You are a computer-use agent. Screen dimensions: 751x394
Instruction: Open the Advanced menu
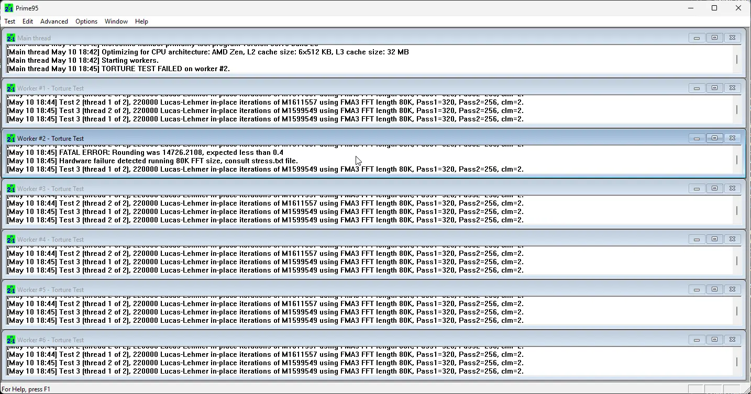point(54,21)
